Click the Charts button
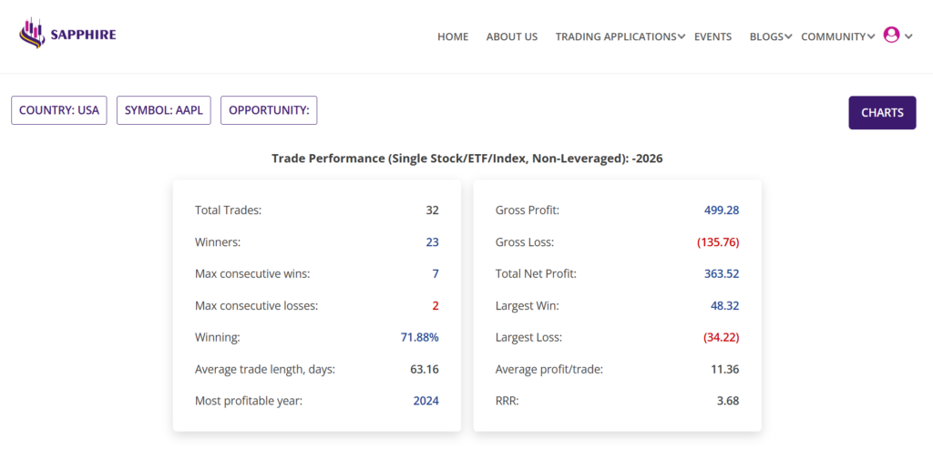The image size is (933, 461). 882,113
